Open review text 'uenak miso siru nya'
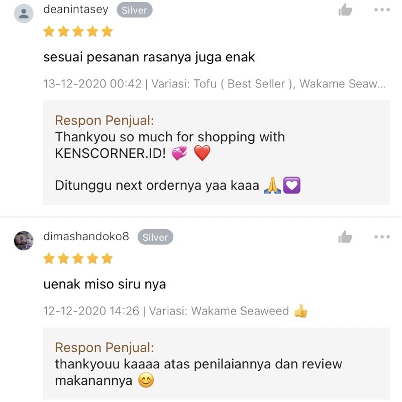The width and height of the screenshot is (402, 402). click(105, 284)
